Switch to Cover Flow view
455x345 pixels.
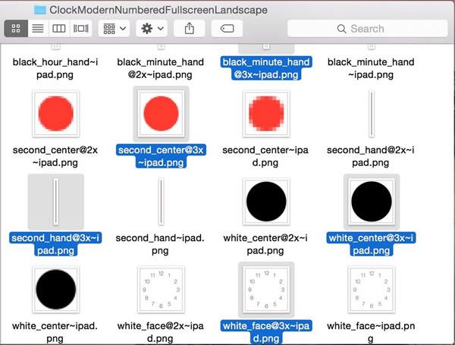pos(80,29)
